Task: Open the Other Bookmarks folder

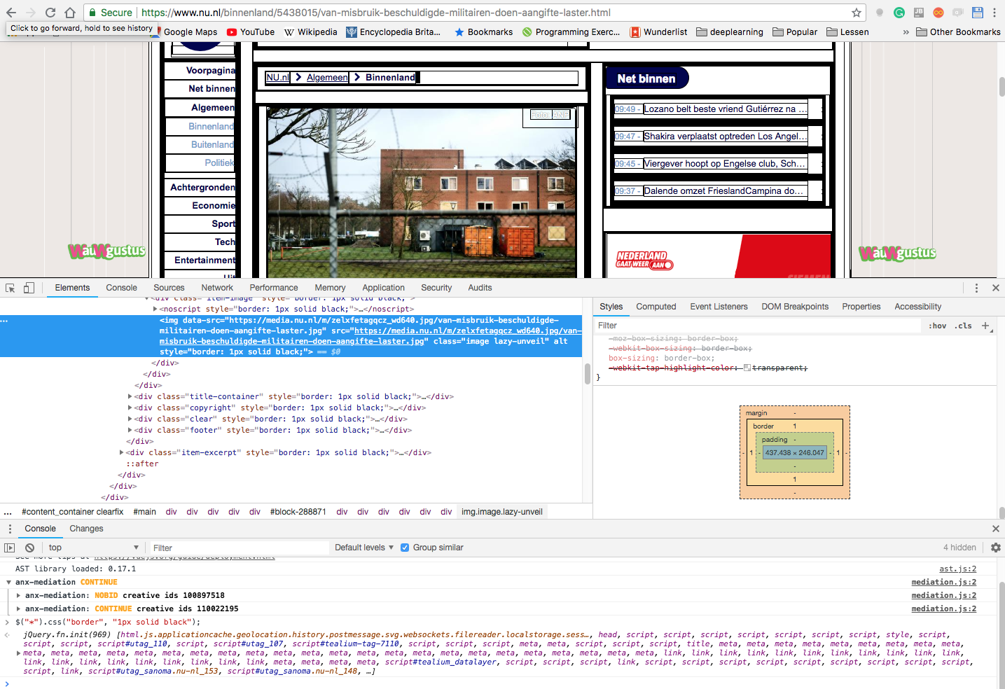Action: point(958,32)
